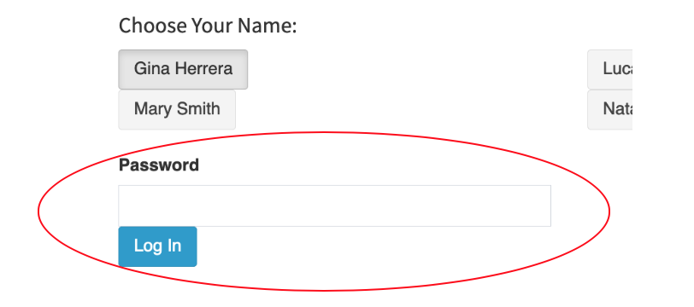The height and width of the screenshot is (307, 694).
Task: Click the bold Password label
Action: point(159,165)
